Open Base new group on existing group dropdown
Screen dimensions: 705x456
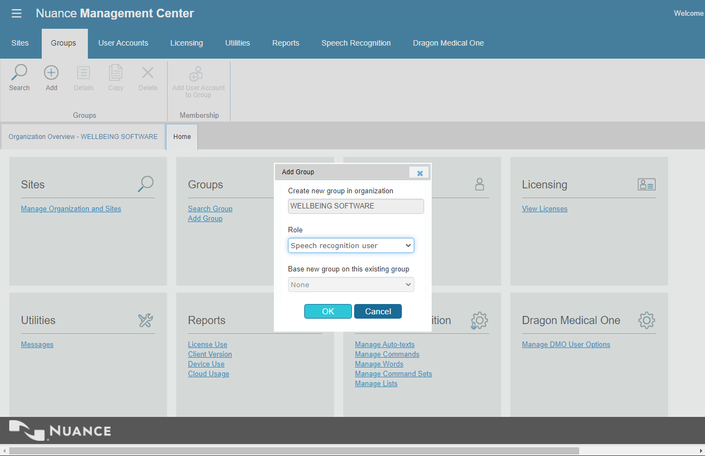(351, 284)
